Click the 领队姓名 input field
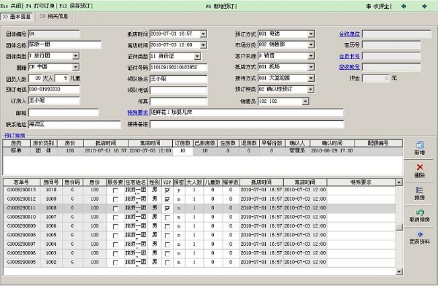The image size is (438, 286). (x=178, y=79)
